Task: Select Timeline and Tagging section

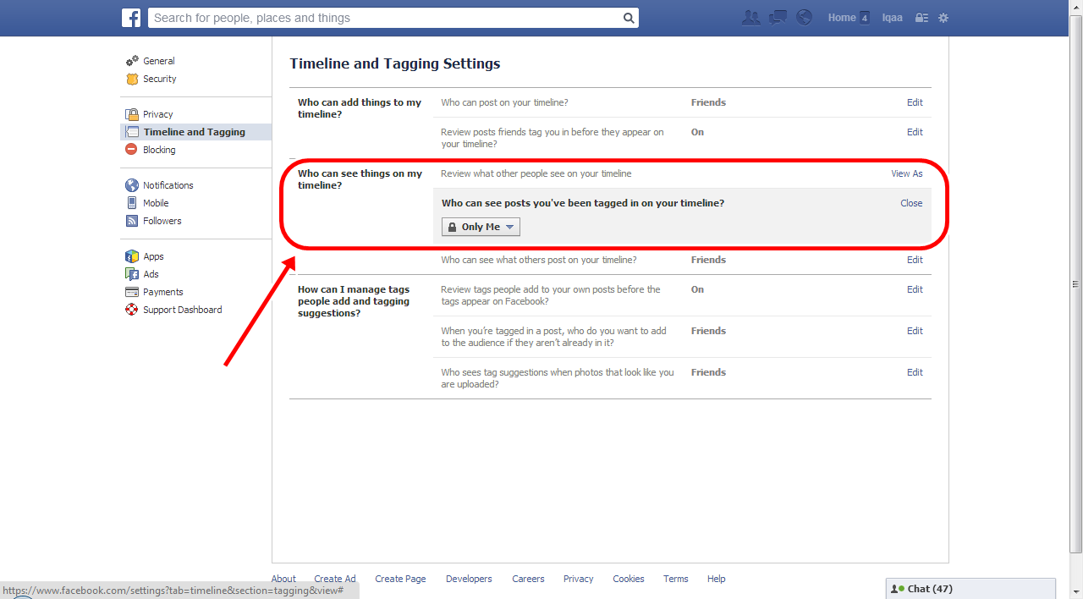Action: coord(195,132)
